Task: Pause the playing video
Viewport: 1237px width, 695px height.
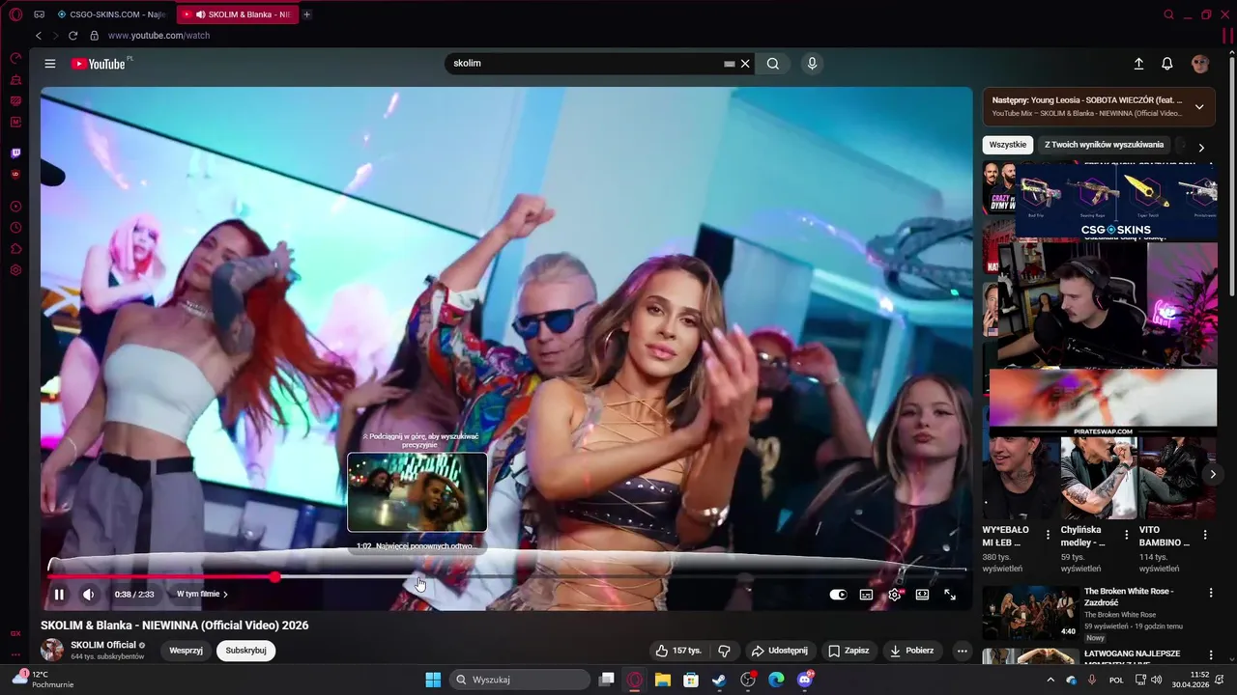Action: click(59, 595)
